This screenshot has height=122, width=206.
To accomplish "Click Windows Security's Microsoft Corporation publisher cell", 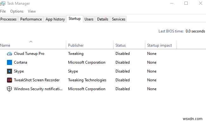I will pos(87,89).
